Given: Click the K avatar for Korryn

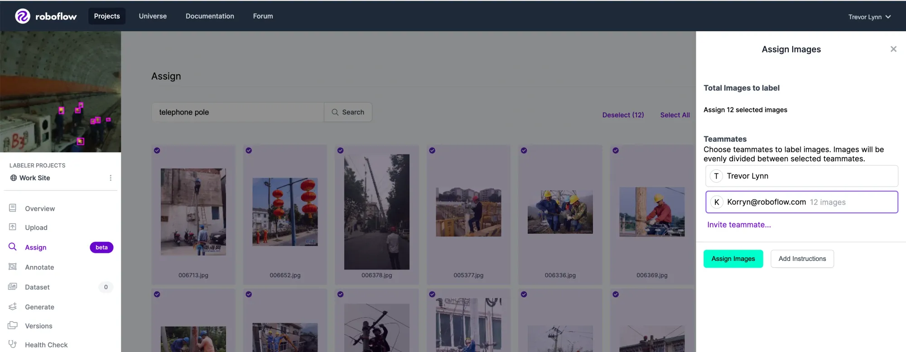Looking at the screenshot, I should point(716,202).
